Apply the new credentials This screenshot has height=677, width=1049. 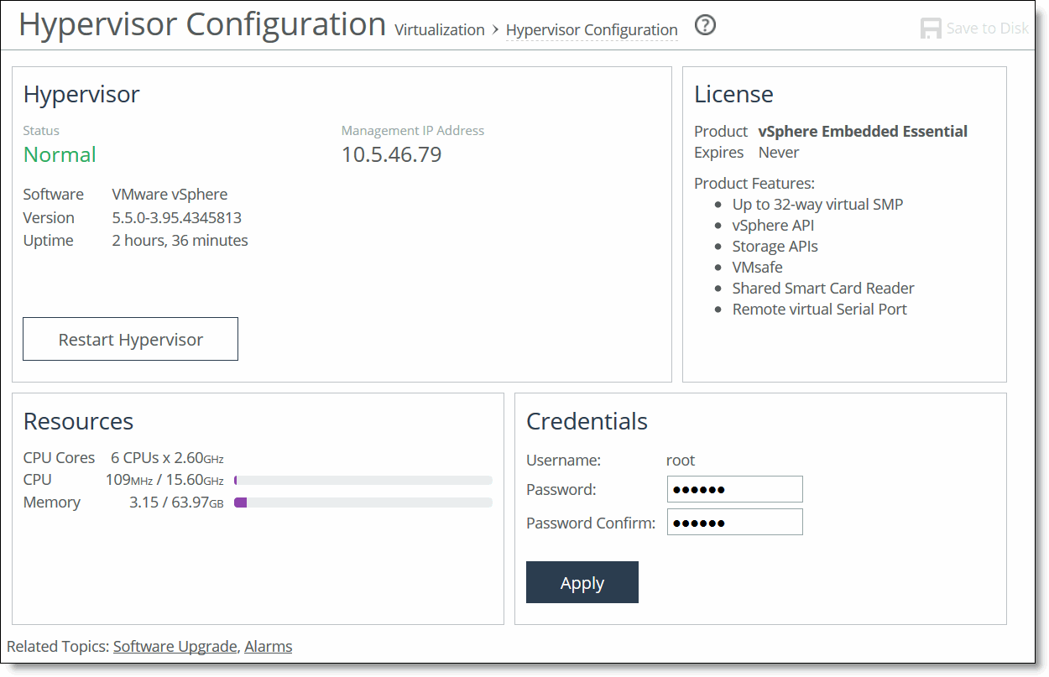point(582,582)
